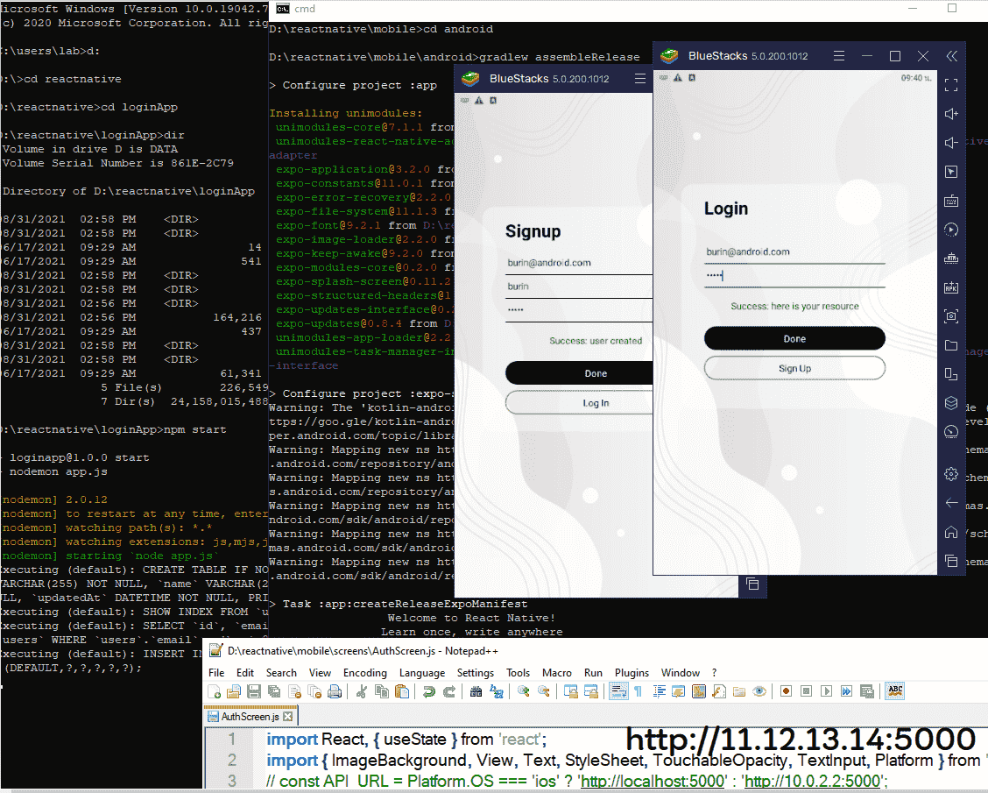Click the BlueStacks fullscreen icon
Screen dimensions: 988x793
point(951,85)
